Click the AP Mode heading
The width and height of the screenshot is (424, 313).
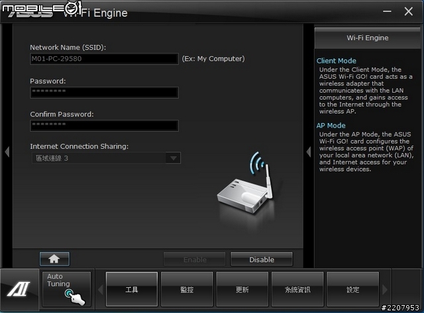pyautogui.click(x=331, y=126)
